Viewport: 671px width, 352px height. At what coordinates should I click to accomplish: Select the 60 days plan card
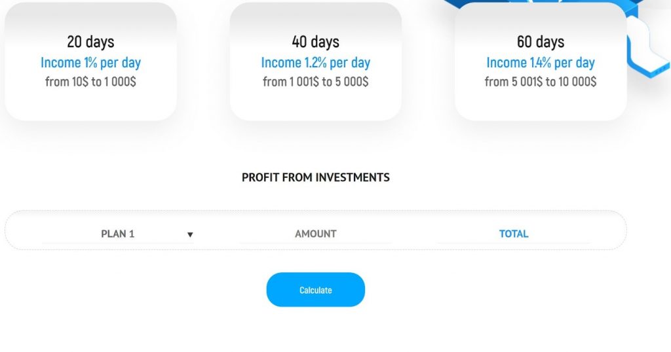(541, 62)
